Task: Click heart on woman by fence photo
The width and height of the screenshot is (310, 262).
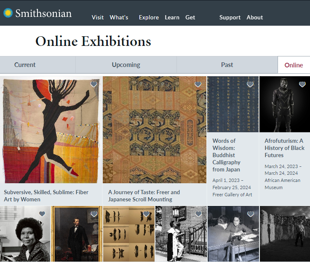Action: click(198, 214)
